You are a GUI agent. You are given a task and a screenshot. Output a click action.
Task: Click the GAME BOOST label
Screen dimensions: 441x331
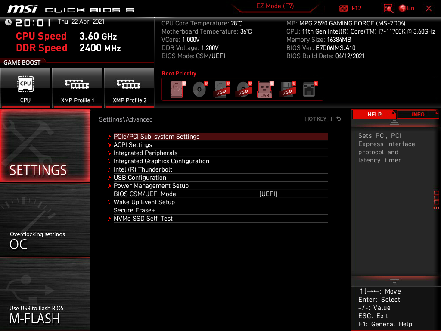[22, 62]
